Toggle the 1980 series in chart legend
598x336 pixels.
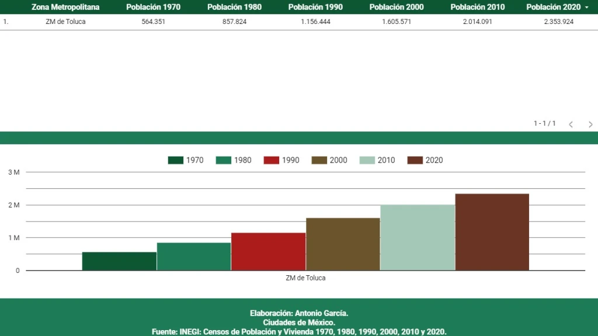(234, 160)
